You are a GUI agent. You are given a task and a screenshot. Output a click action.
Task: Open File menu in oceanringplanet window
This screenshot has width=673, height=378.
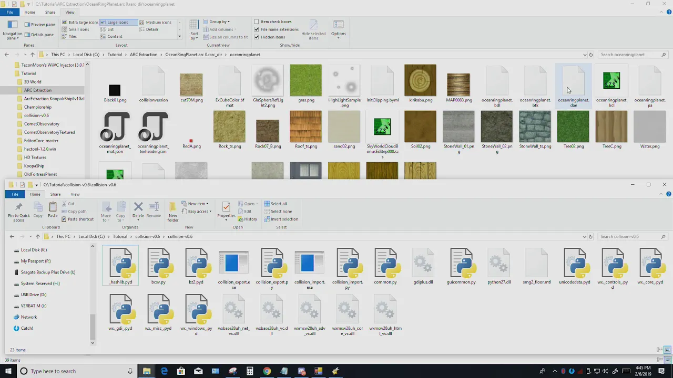tap(9, 12)
